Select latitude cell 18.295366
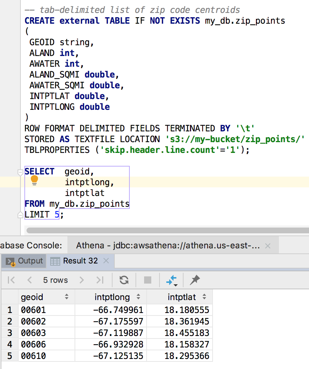Image resolution: width=309 pixels, height=369 pixels. [x=180, y=356]
